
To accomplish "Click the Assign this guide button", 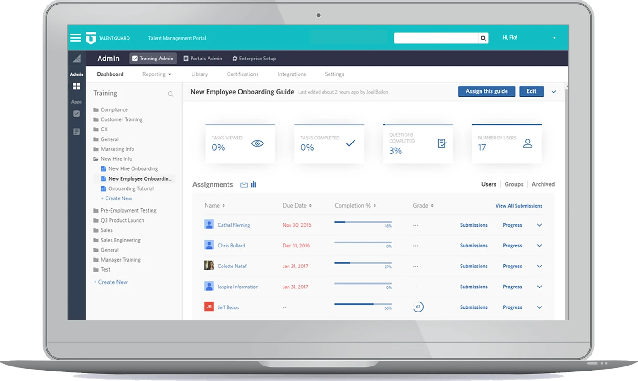I will click(x=486, y=91).
